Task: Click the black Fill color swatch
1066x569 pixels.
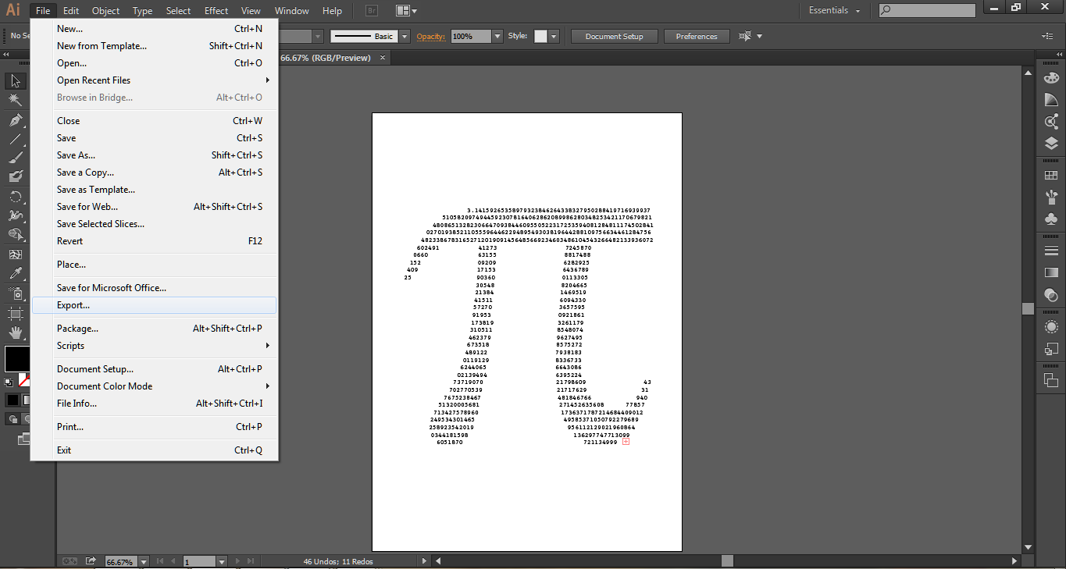Action: (17, 359)
